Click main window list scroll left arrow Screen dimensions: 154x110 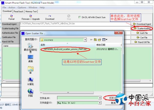[x=4, y=81]
